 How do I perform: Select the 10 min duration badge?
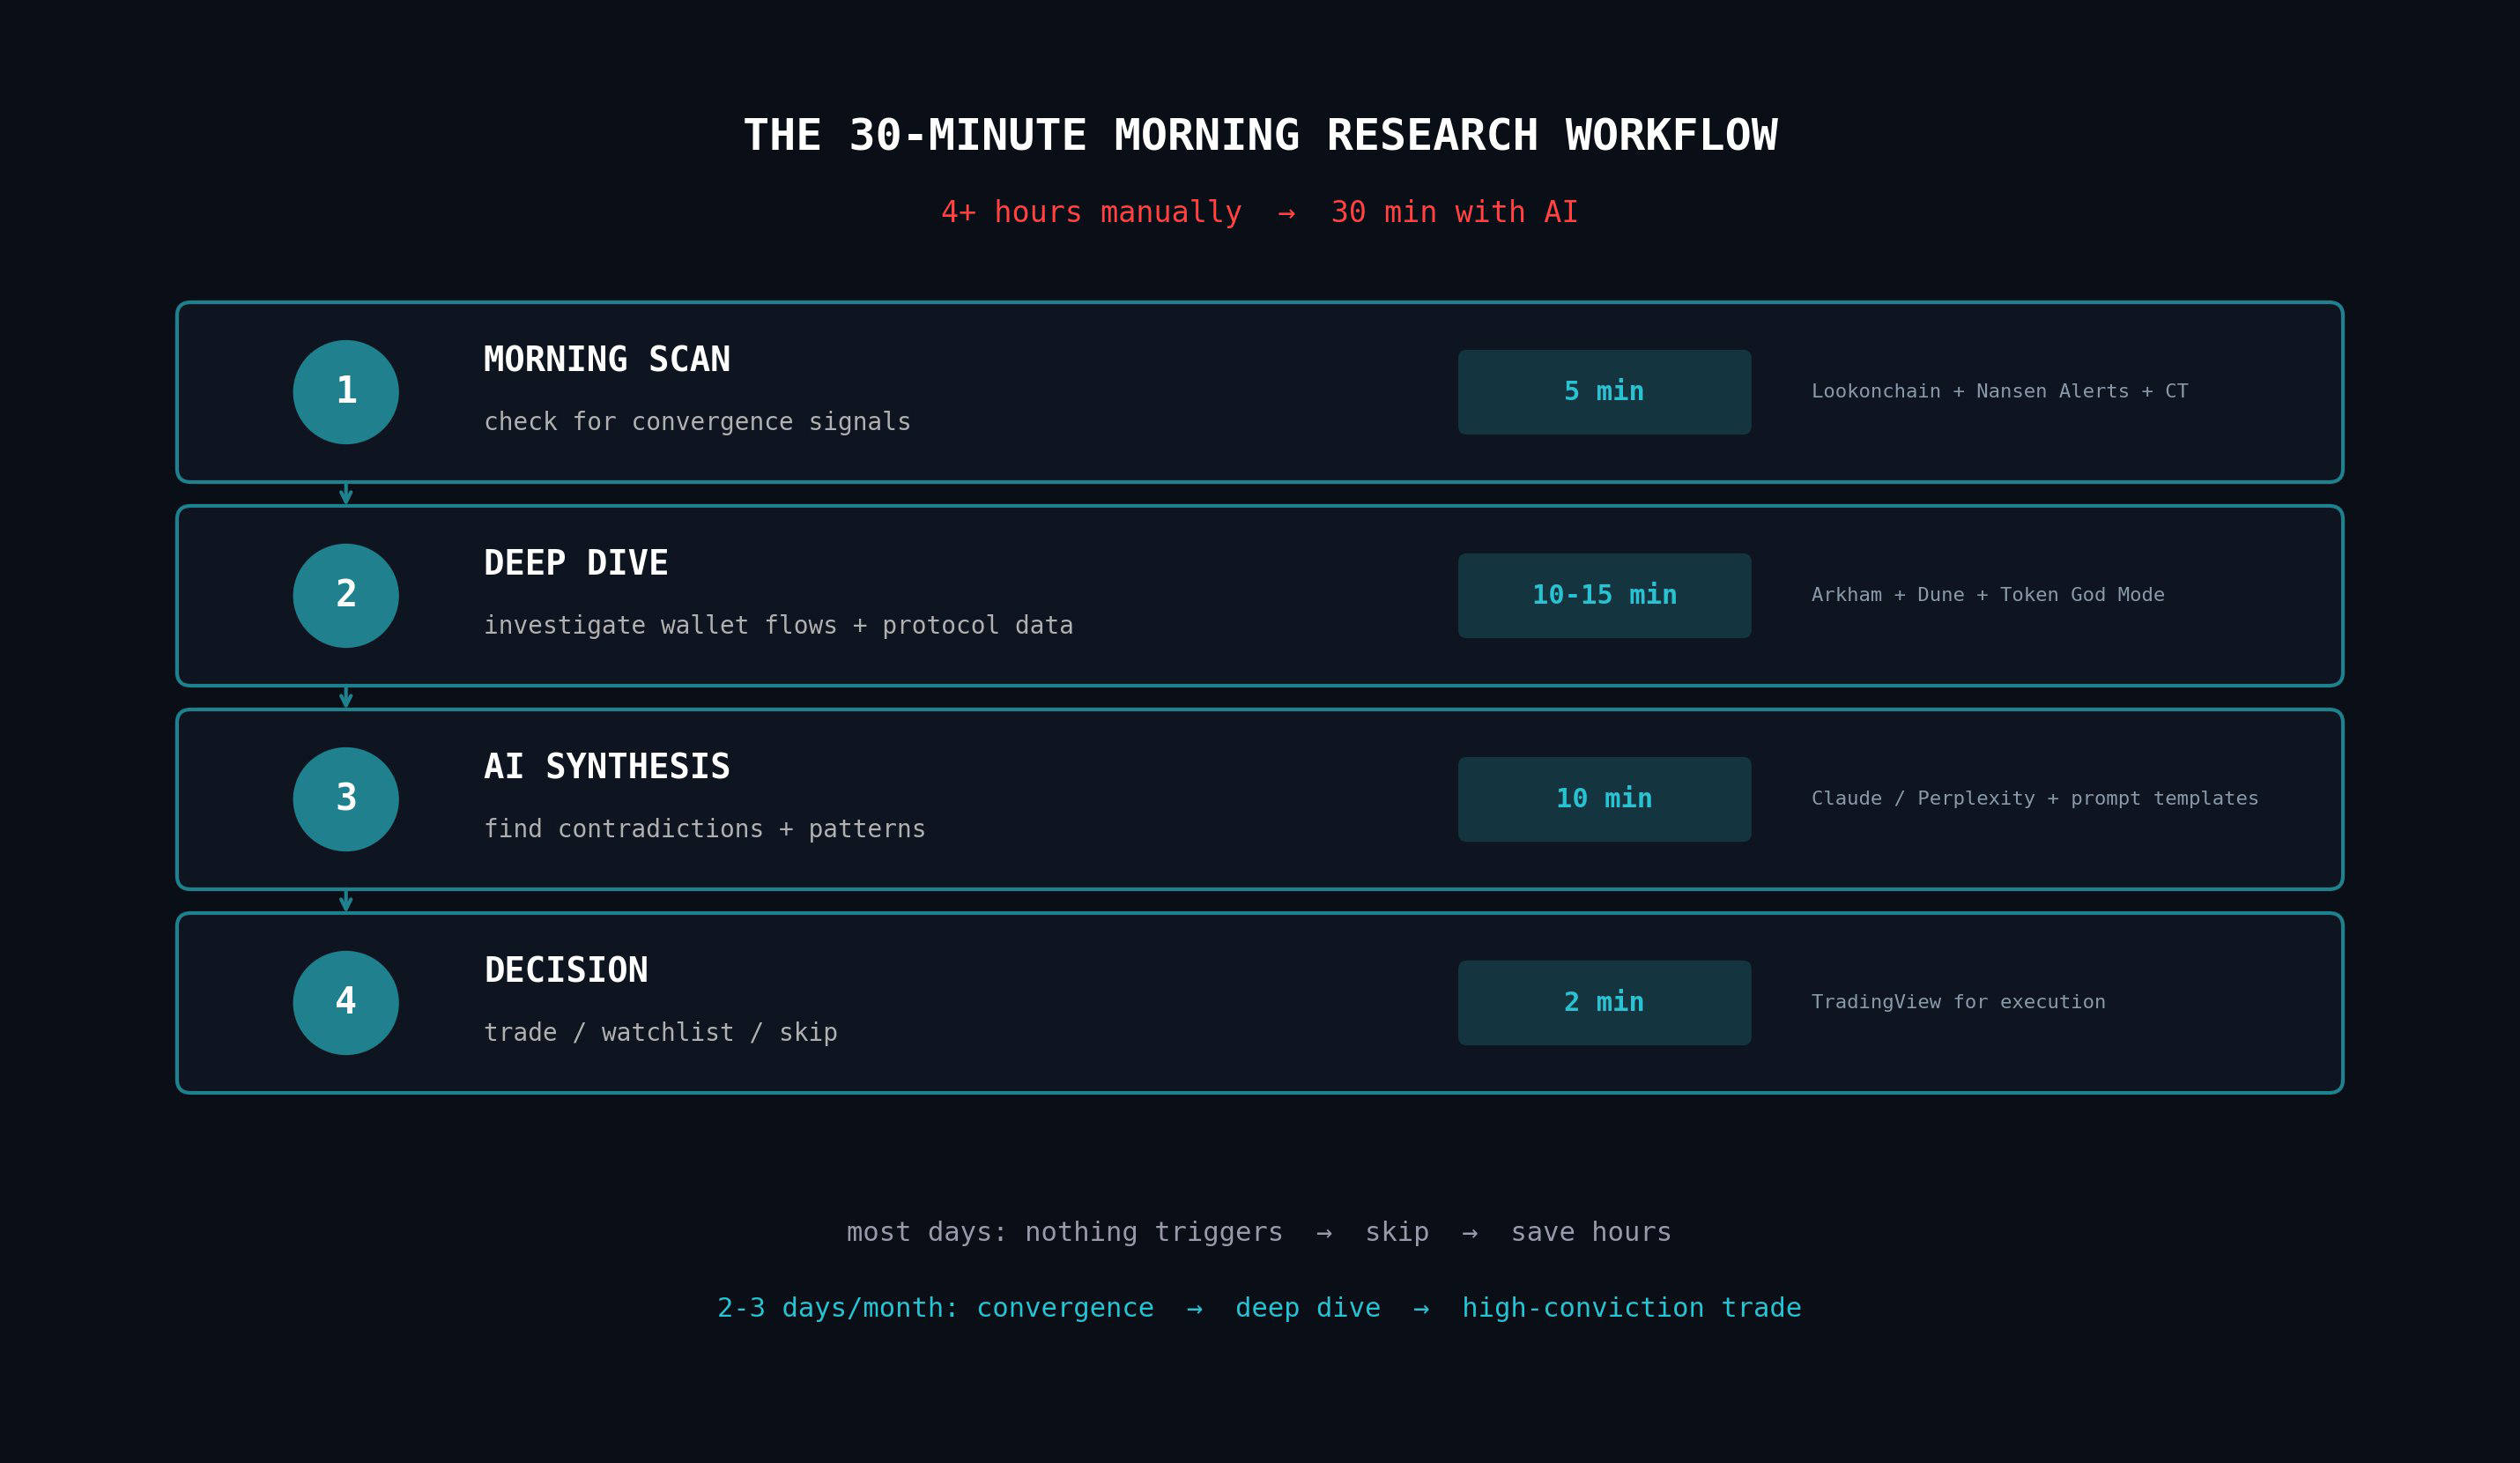[x=1604, y=799]
